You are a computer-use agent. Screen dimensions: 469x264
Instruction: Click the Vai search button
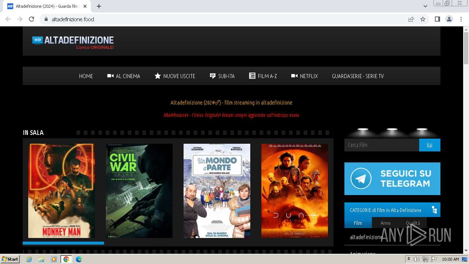coord(430,145)
